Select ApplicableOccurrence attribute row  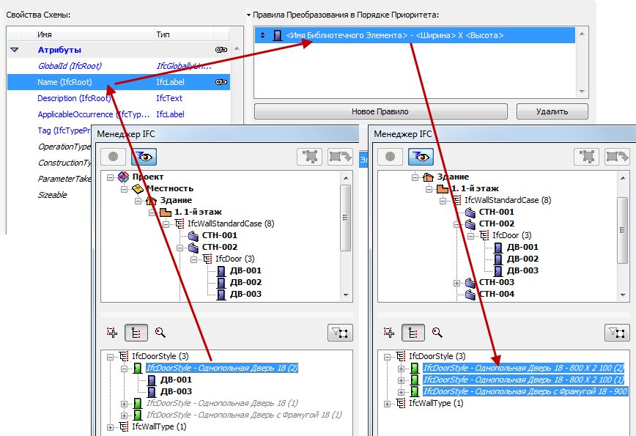click(119, 115)
